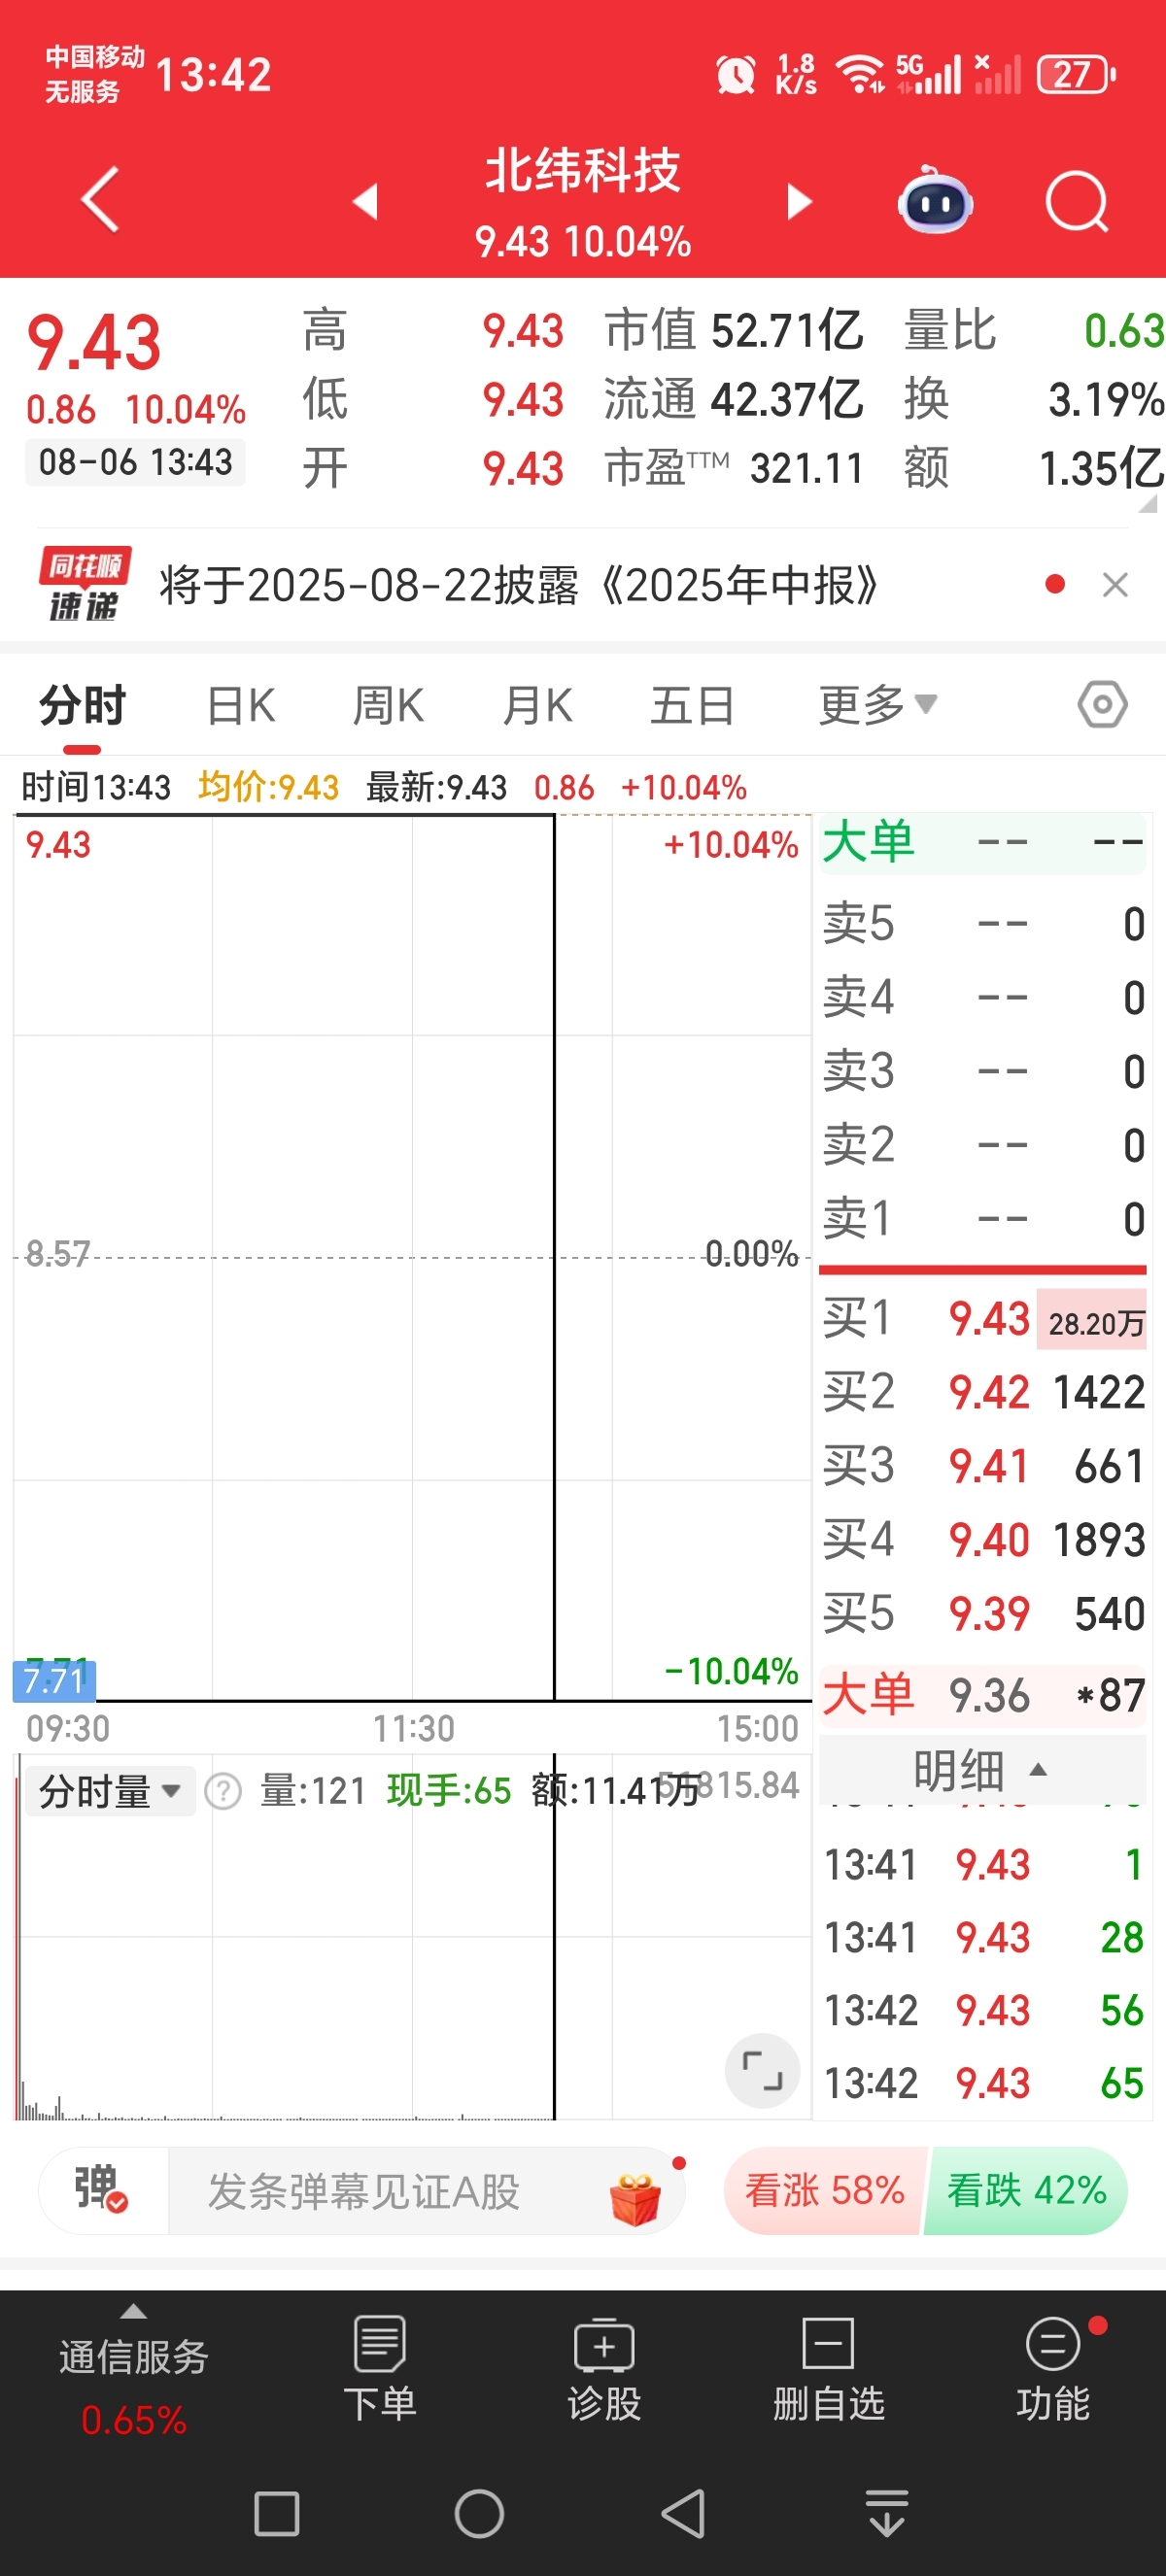Vote 看跌 42% bearish
This screenshot has width=1166, height=2576.
coord(1026,2190)
